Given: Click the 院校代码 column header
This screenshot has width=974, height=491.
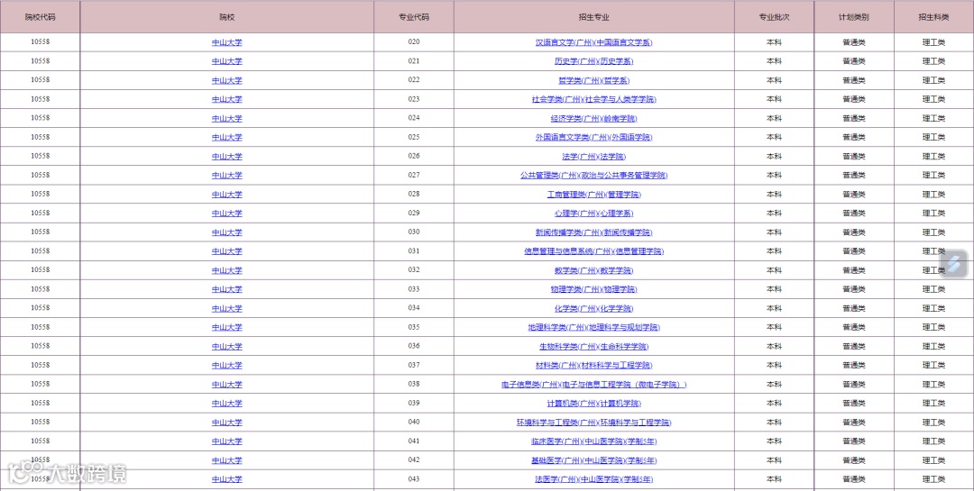Looking at the screenshot, I should click(40, 17).
